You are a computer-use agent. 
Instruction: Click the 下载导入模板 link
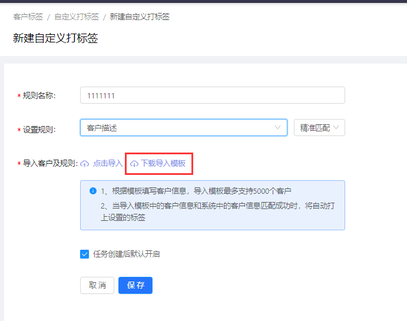pyautogui.click(x=163, y=164)
